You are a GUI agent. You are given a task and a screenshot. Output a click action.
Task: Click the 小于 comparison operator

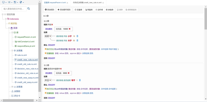coord(70,36)
